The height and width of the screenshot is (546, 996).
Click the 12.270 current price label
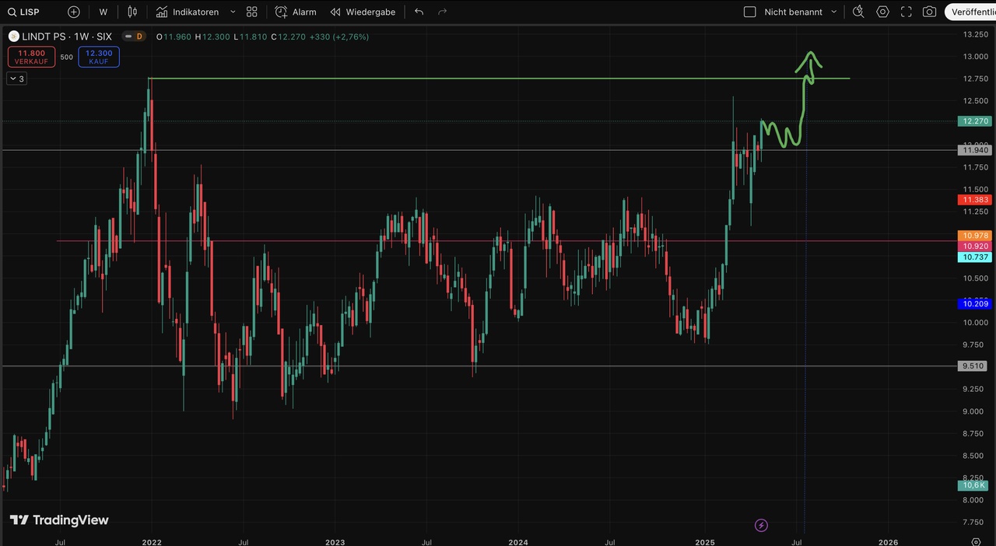(976, 121)
